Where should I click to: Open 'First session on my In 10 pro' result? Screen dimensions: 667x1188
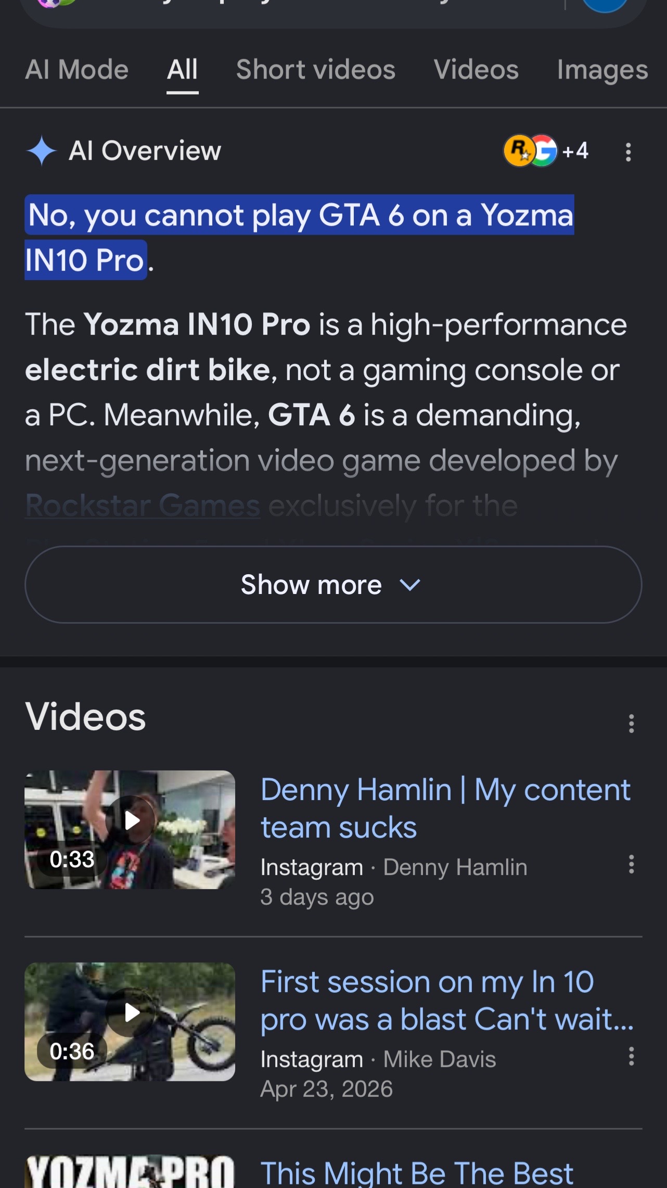click(447, 1001)
